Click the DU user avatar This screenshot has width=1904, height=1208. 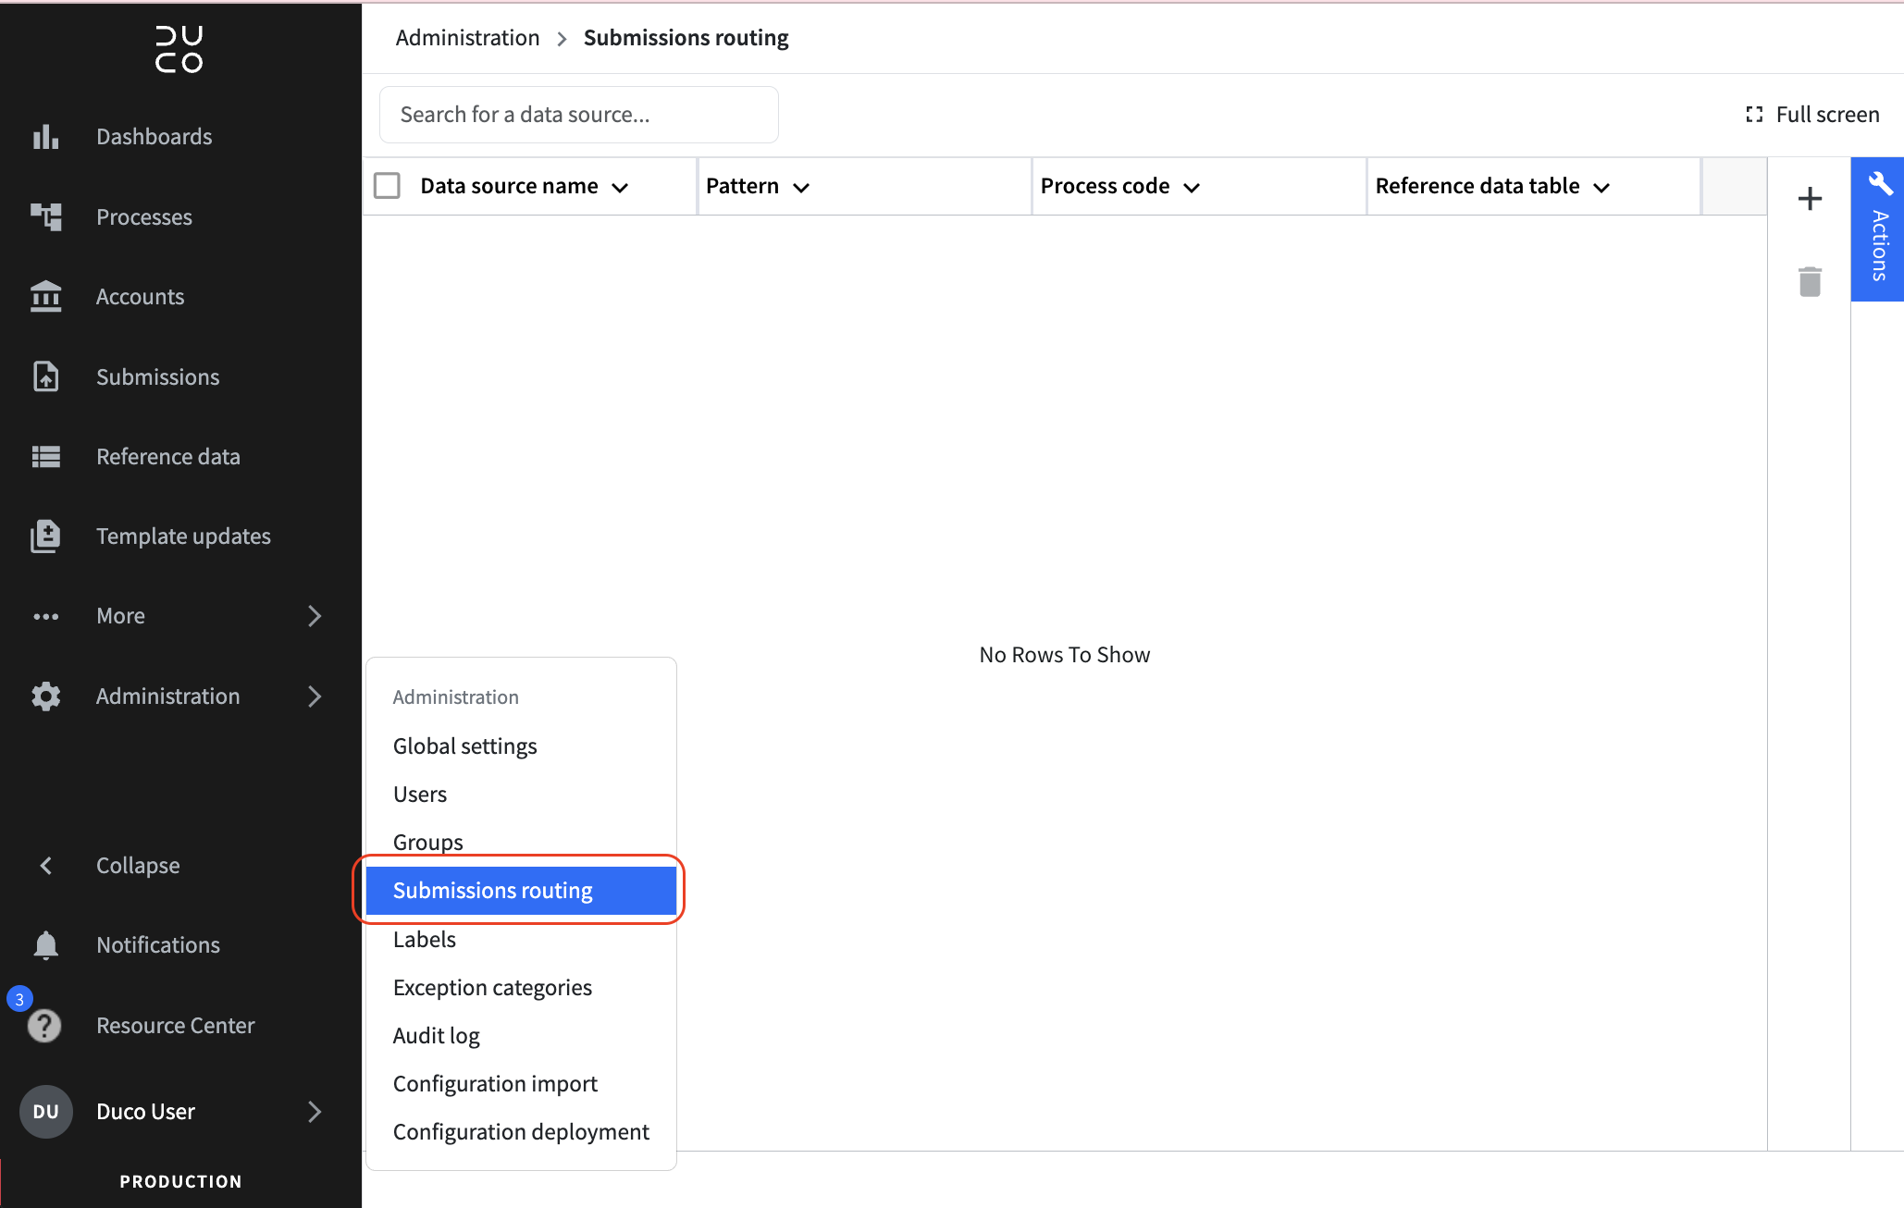coord(45,1112)
